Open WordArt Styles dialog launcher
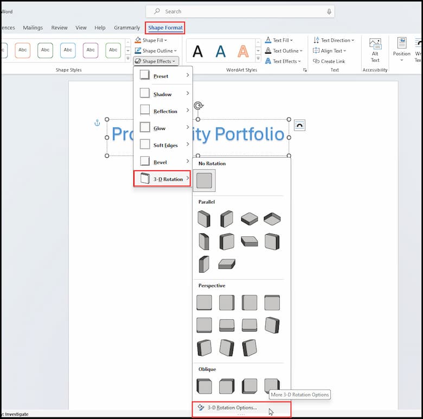Image resolution: width=423 pixels, height=419 pixels. 305,70
